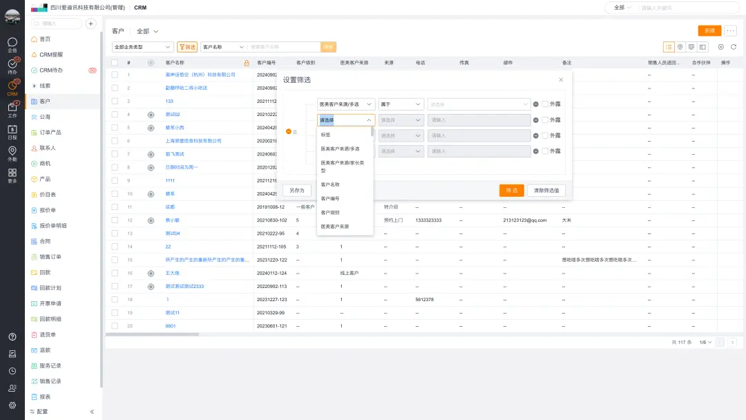Screen dimensions: 746x420
Task: Open column settings gear icon
Action: (720, 47)
